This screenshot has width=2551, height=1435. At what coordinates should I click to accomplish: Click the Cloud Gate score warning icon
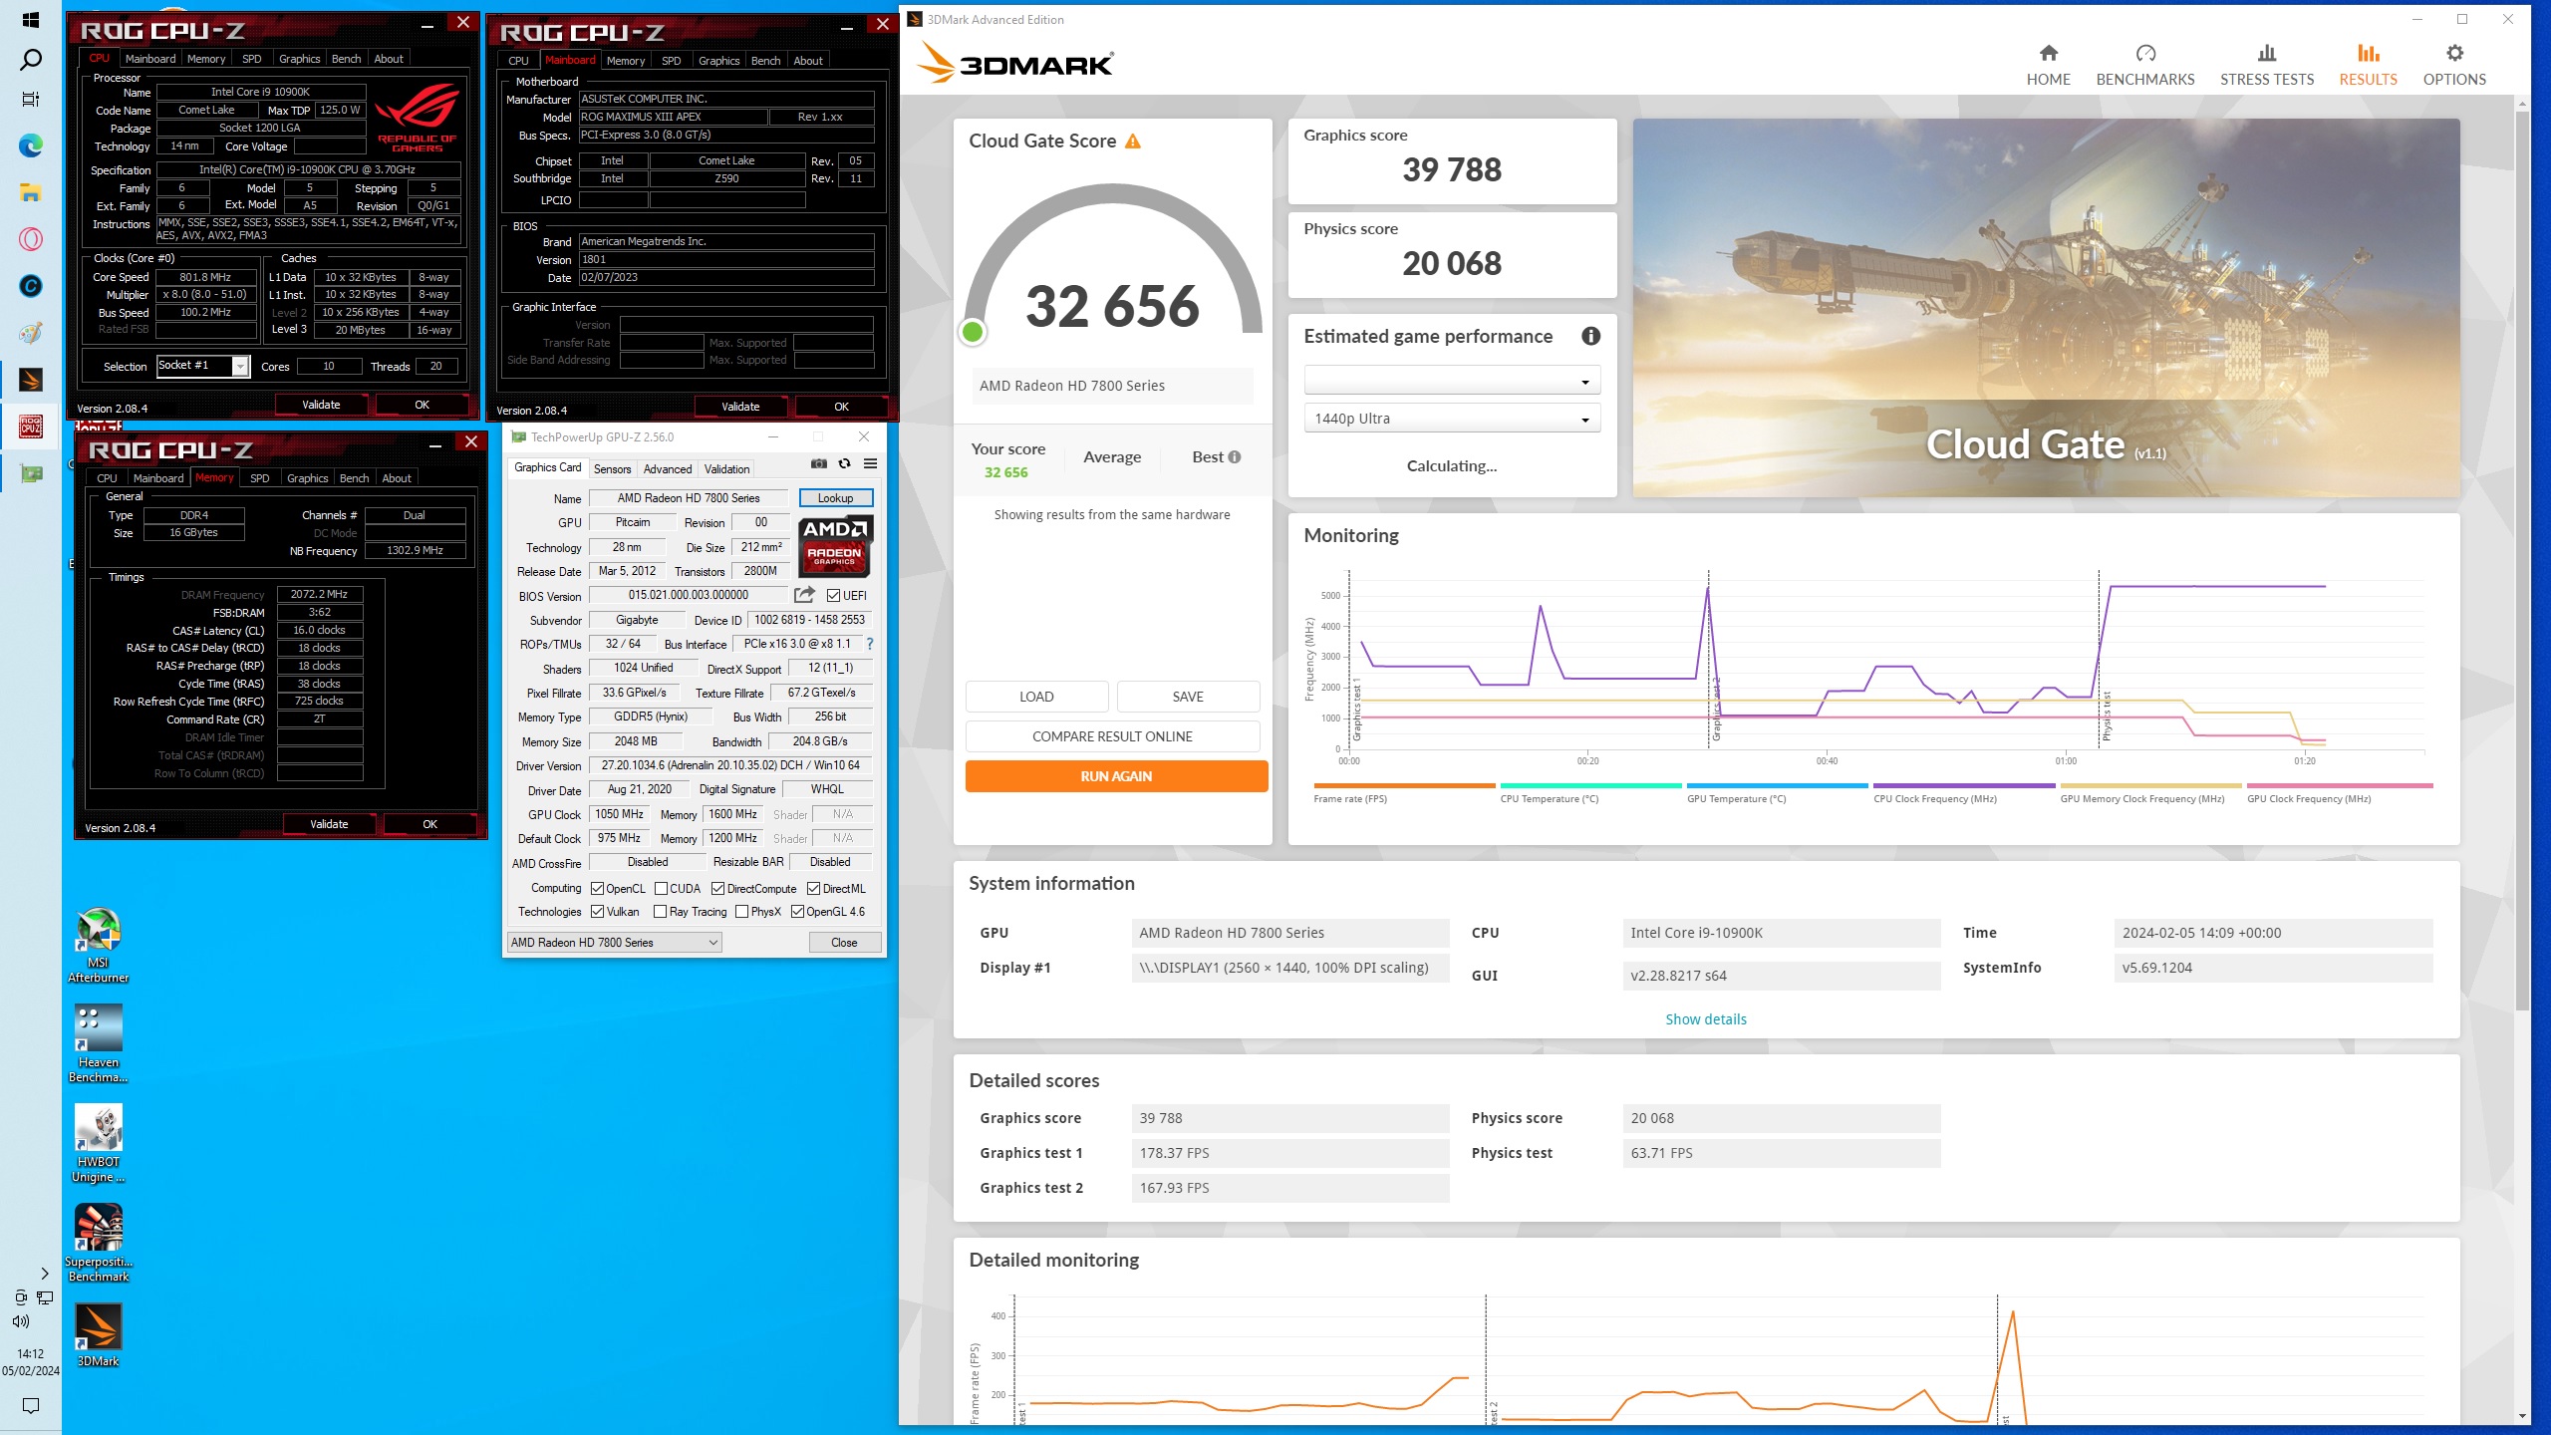pyautogui.click(x=1133, y=142)
